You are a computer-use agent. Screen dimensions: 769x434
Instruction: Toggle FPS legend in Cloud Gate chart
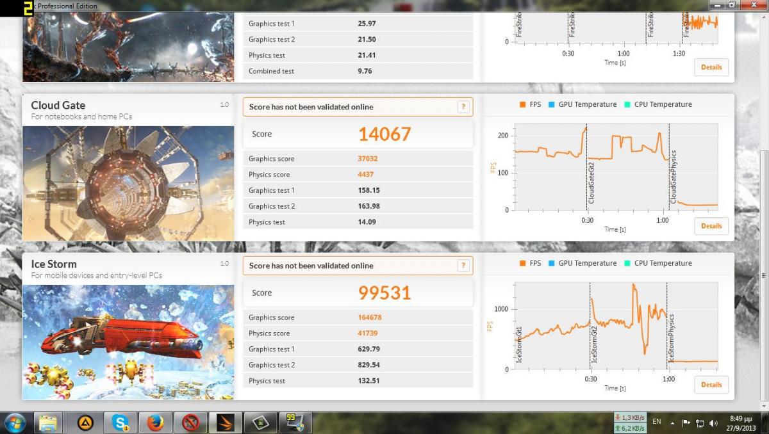tap(530, 104)
